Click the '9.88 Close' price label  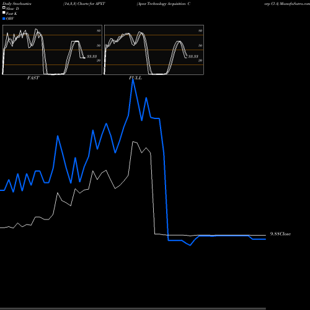point(280,234)
